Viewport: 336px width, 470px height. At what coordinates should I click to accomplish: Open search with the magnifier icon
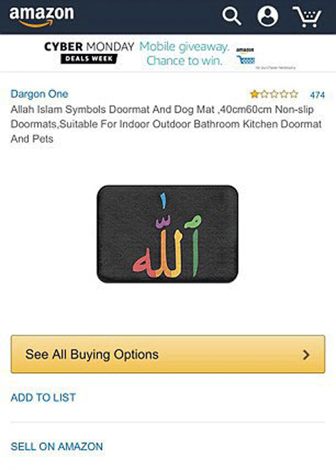pyautogui.click(x=232, y=16)
